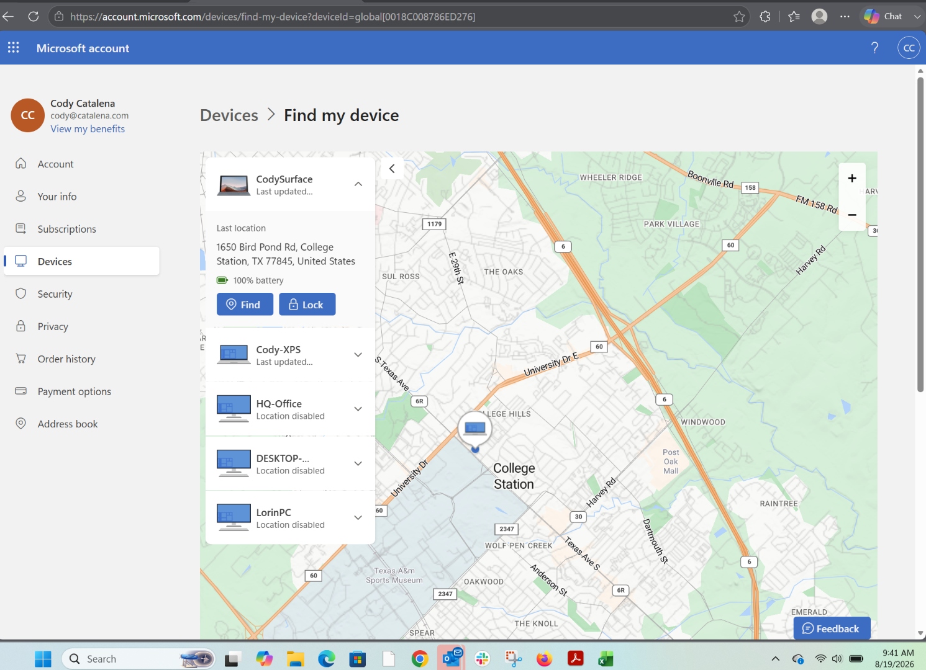The width and height of the screenshot is (926, 670).
Task: Open Slack from taskbar
Action: point(482,659)
